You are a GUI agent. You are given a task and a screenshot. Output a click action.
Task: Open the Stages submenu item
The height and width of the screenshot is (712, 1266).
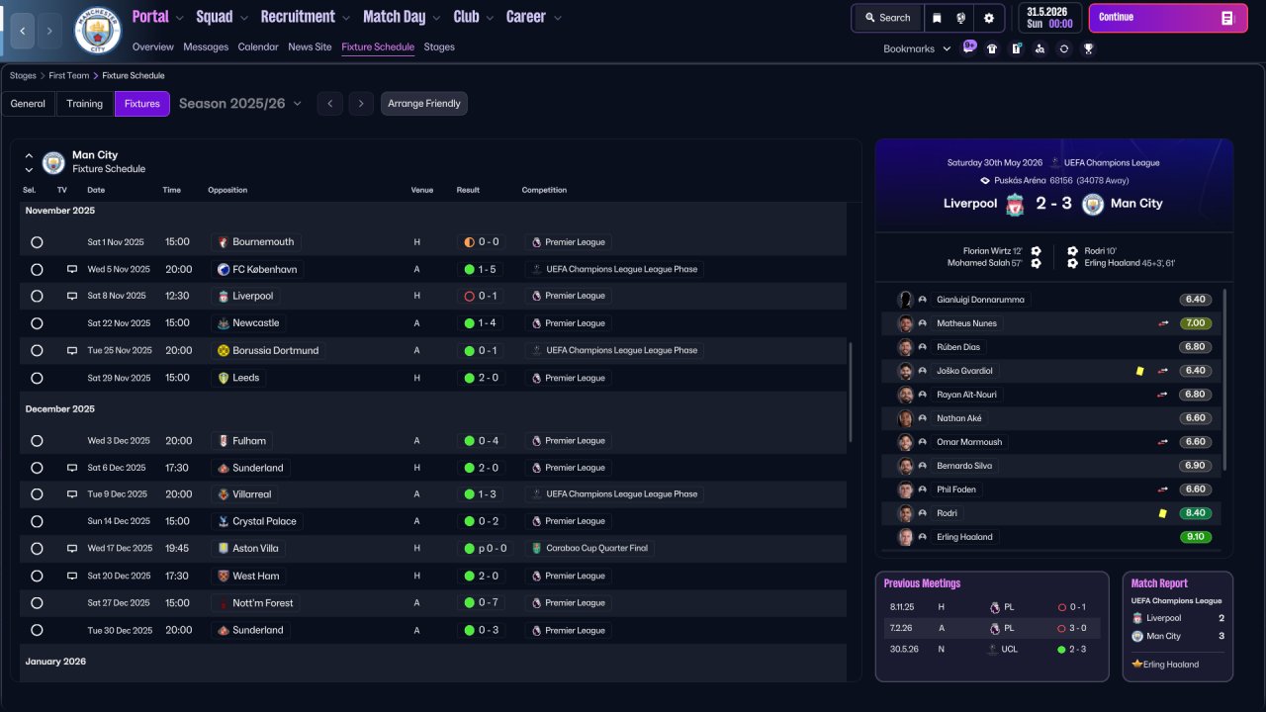tap(439, 46)
